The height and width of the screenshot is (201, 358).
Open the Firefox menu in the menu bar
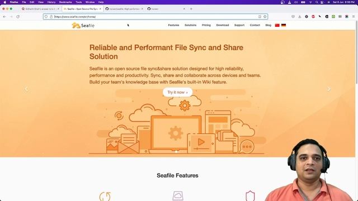tap(14, 2)
